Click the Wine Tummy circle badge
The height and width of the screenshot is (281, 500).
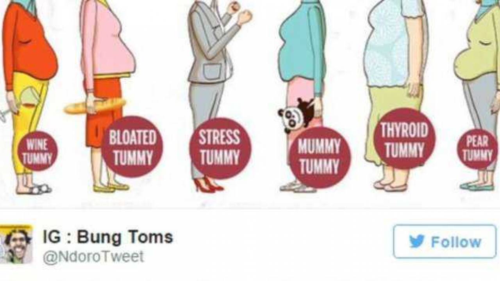[x=37, y=151]
